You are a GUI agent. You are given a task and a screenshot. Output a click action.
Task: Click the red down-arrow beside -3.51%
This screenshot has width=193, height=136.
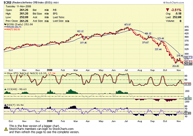click(x=167, y=10)
